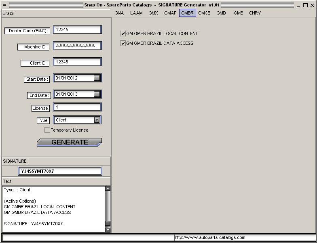Viewport: 317px width, 243px height.
Task: Click the Dealer Code (BAC) label
Action: (27, 31)
